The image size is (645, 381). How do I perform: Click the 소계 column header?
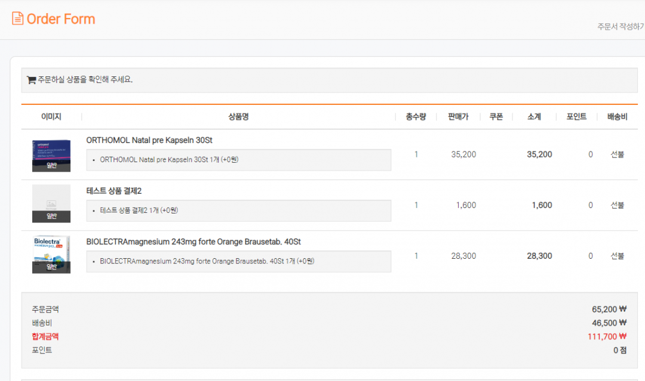535,117
